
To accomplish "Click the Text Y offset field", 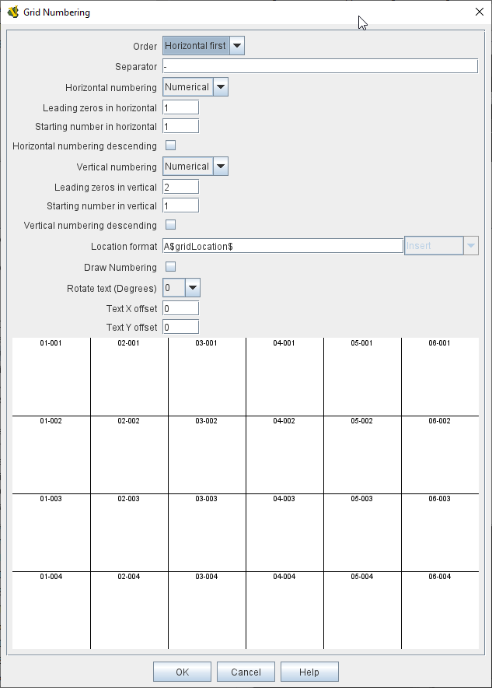I will [180, 327].
